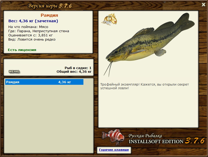The image size is (208, 157).
Task: Open the Горячие клавиши link
Action: [114, 150]
